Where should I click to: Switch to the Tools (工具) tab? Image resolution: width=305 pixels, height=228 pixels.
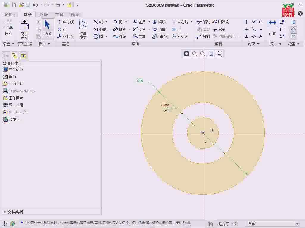(59, 15)
